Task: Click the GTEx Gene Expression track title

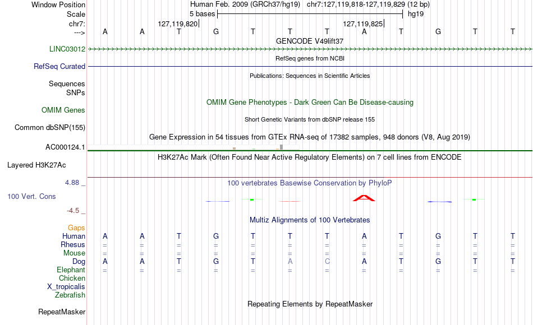Action: click(310, 137)
